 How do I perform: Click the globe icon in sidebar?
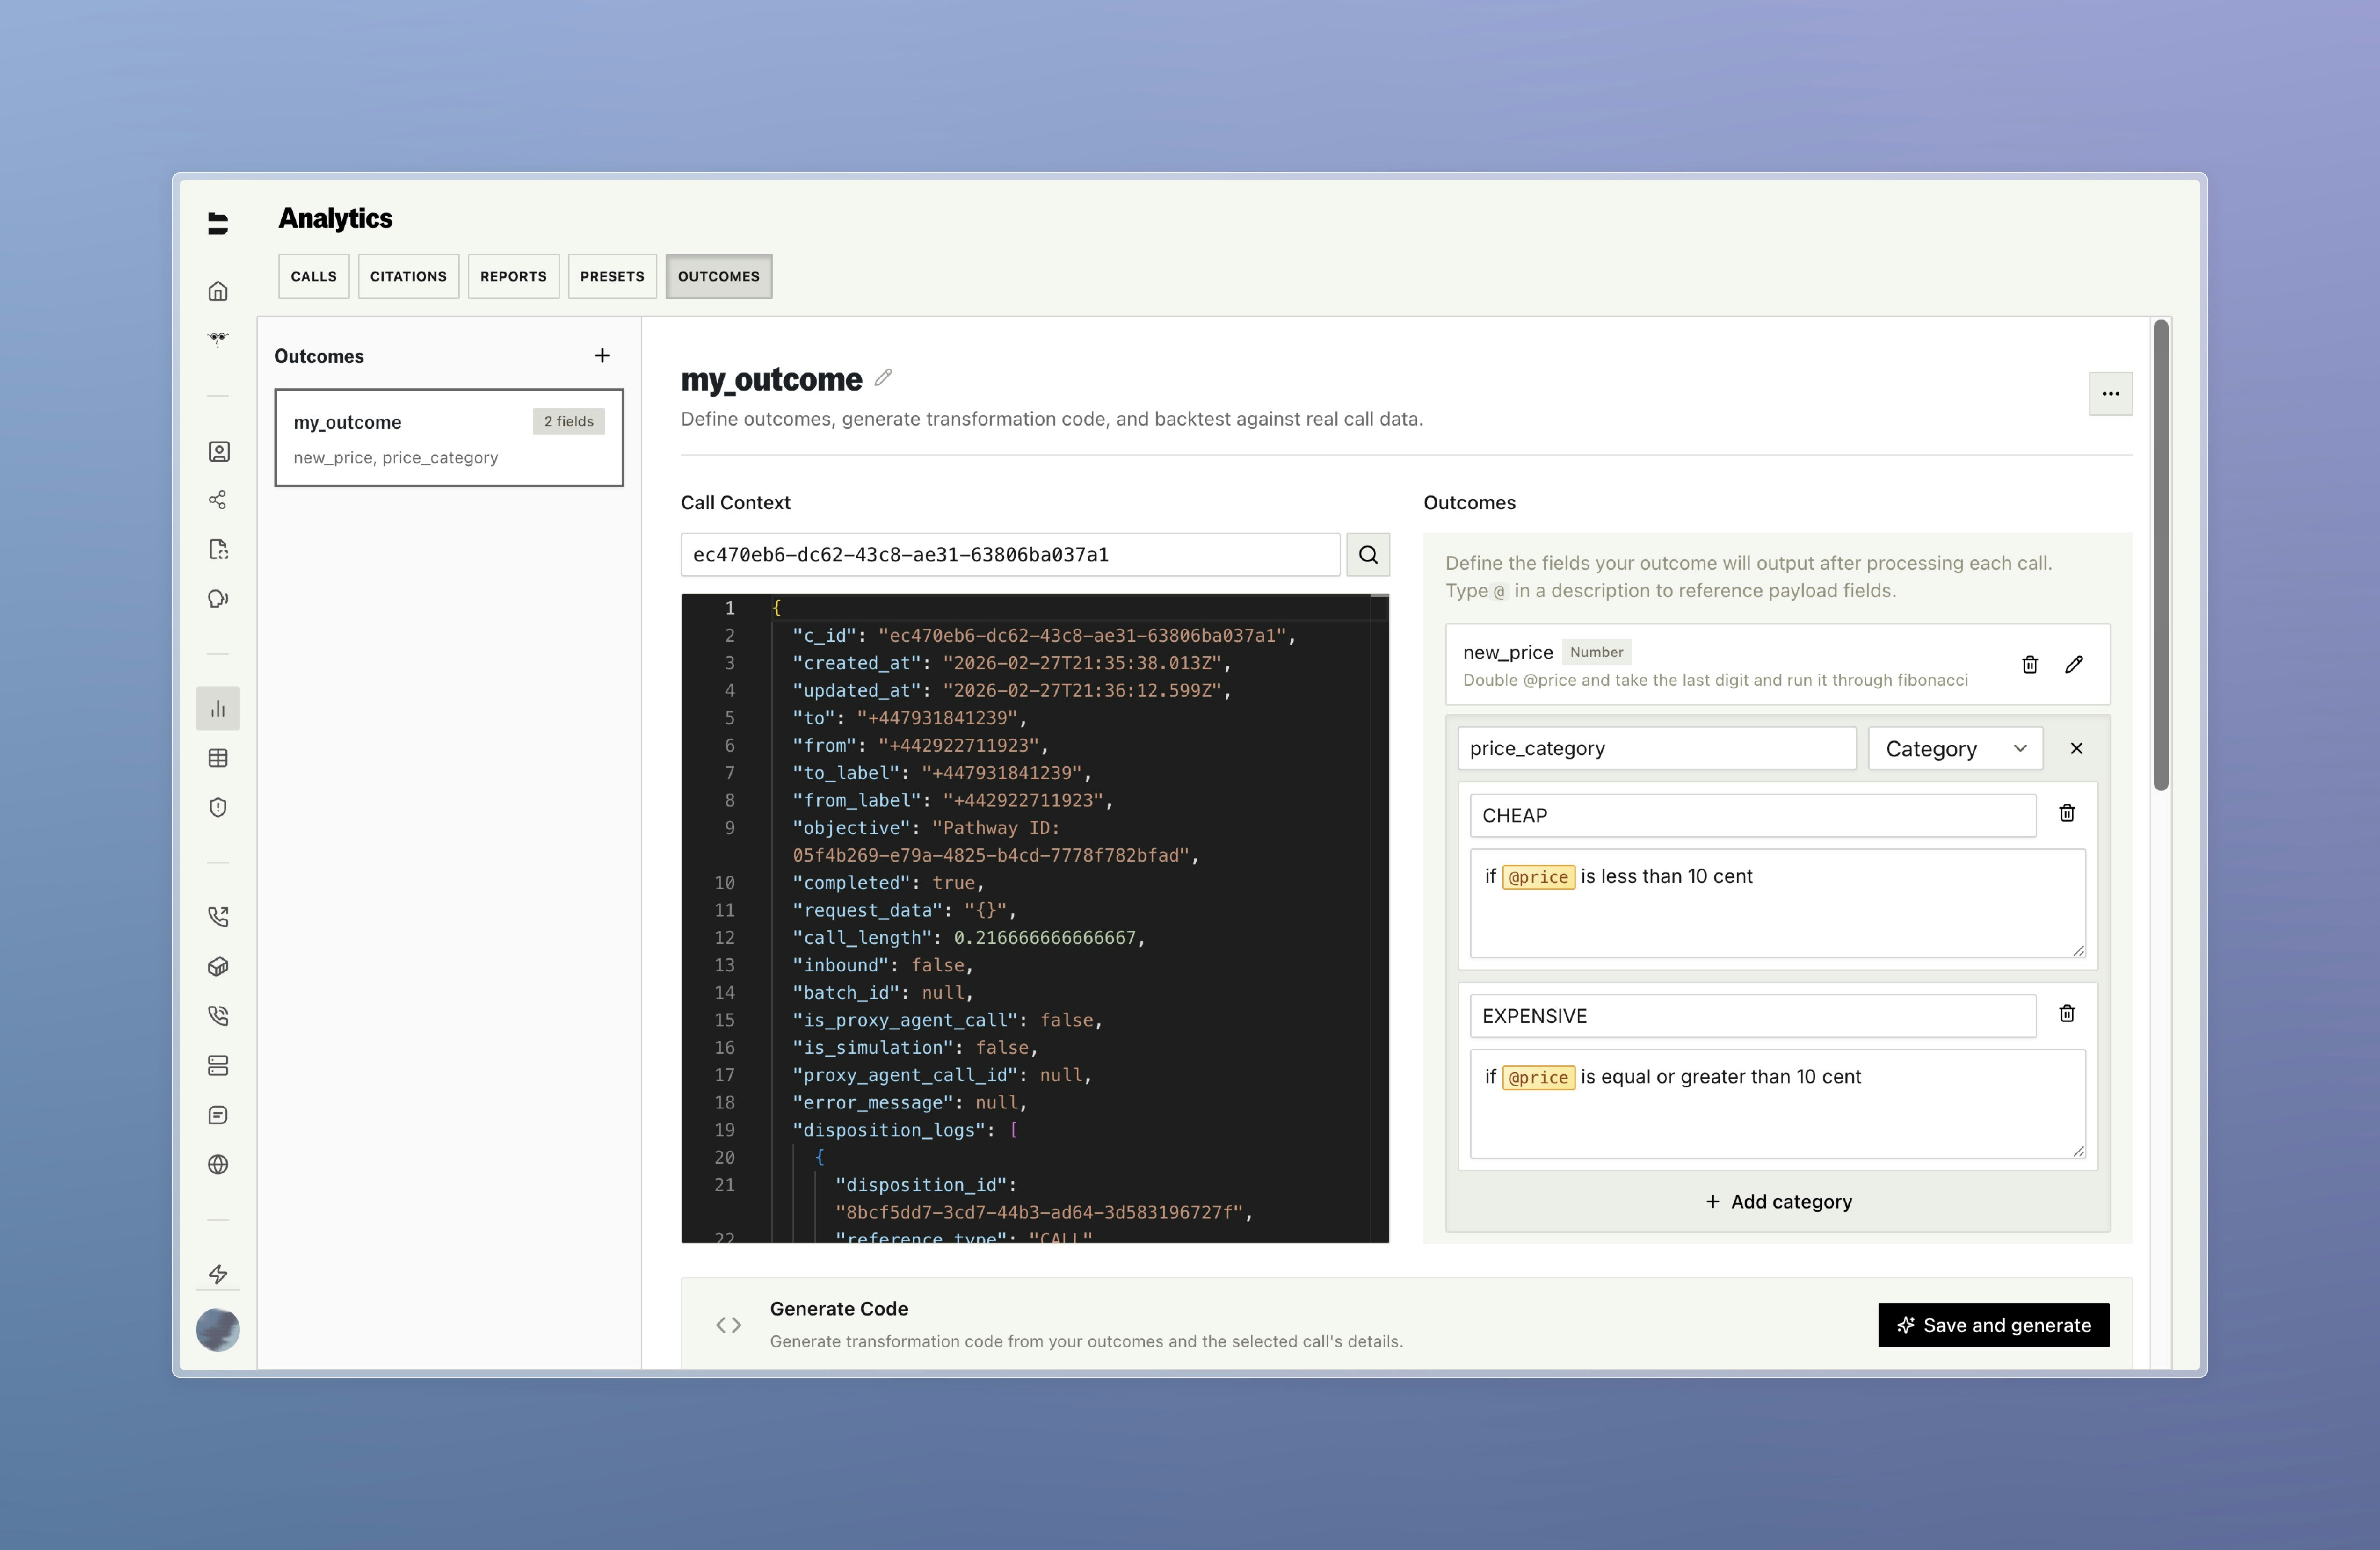(218, 1165)
